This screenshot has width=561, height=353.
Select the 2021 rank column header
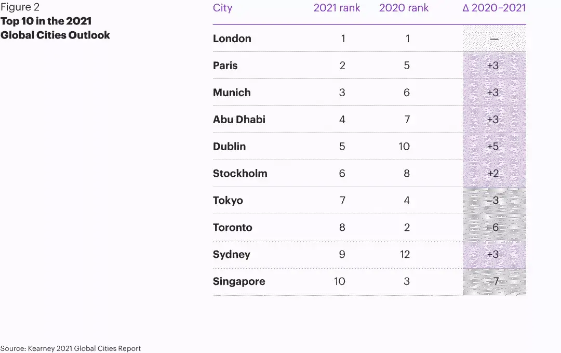pos(337,8)
